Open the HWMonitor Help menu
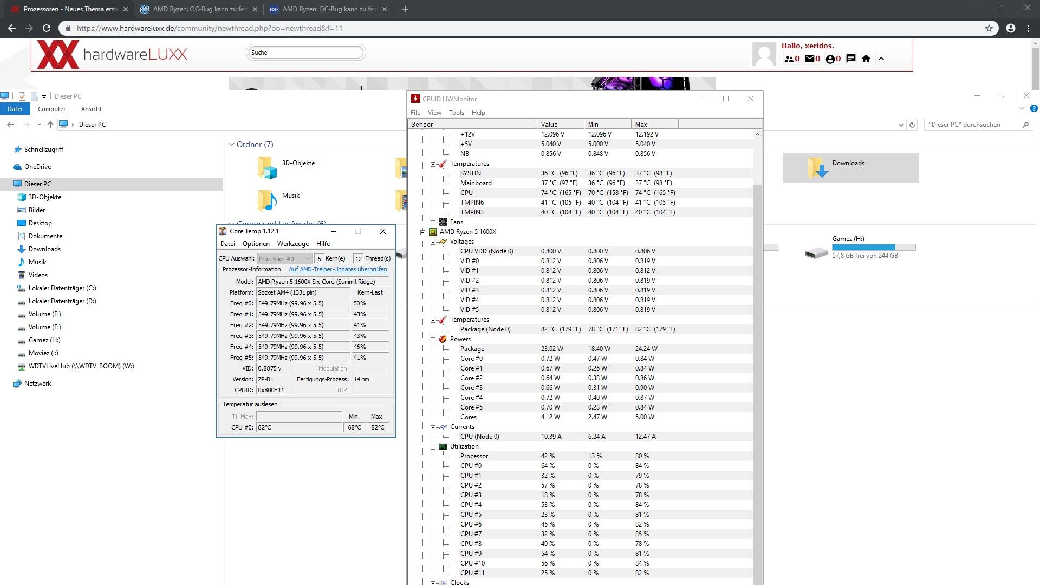 click(478, 113)
